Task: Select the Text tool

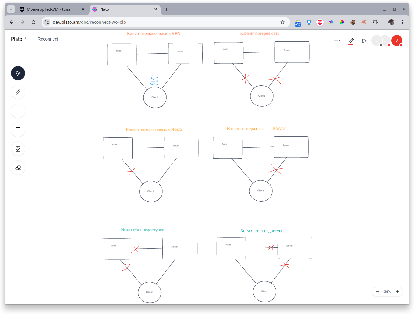Action: coord(18,111)
